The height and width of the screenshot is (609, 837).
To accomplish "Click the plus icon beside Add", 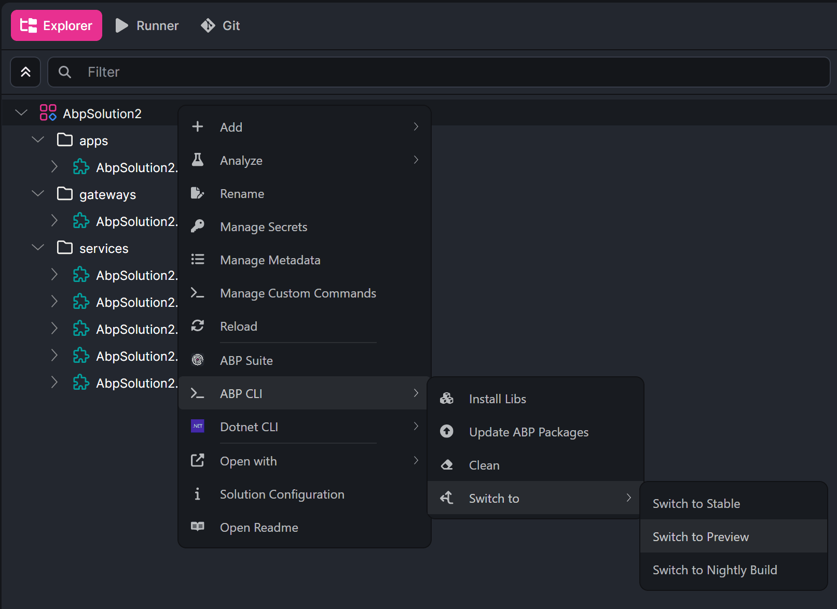I will click(198, 126).
